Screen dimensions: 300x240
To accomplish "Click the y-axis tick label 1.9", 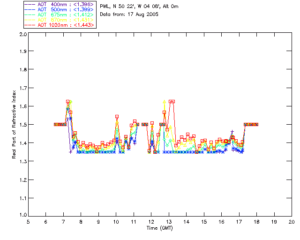I will pos(23,51).
